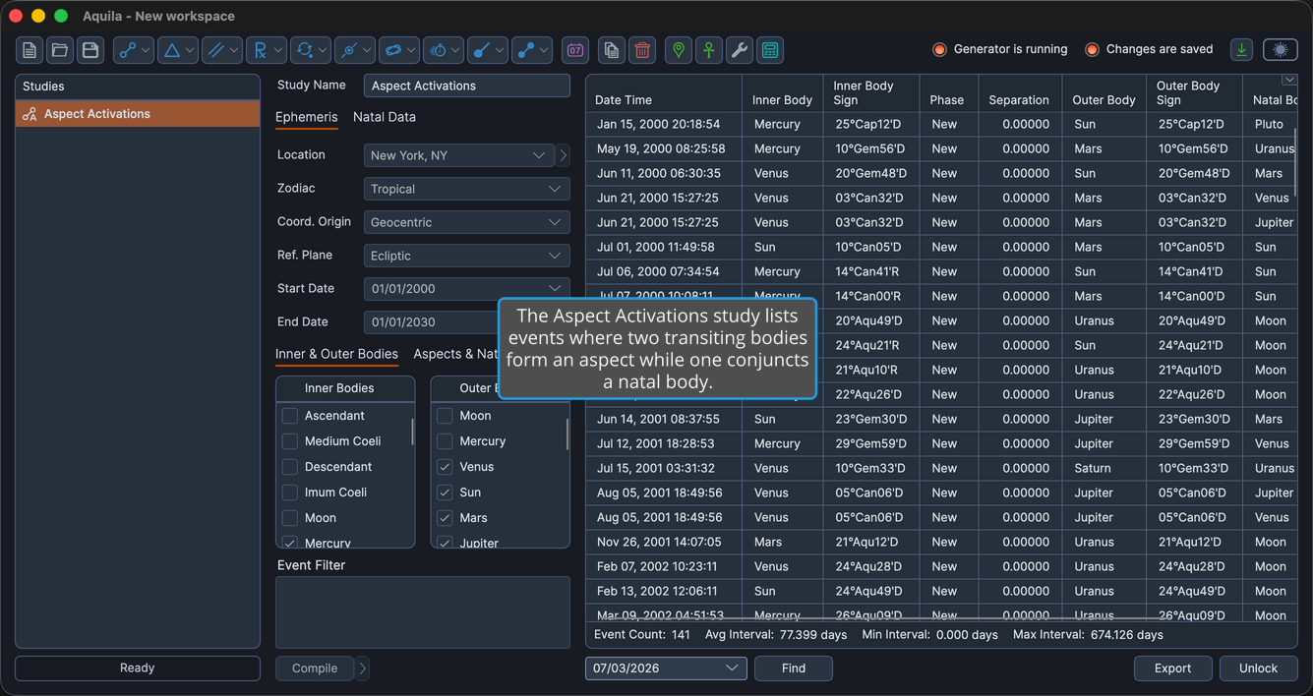Open the teal calculator icon
The image size is (1313, 696).
coord(770,50)
